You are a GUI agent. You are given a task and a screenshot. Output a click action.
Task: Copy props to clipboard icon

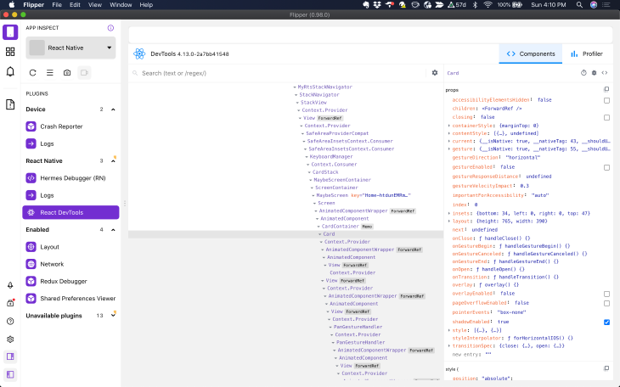[606, 89]
